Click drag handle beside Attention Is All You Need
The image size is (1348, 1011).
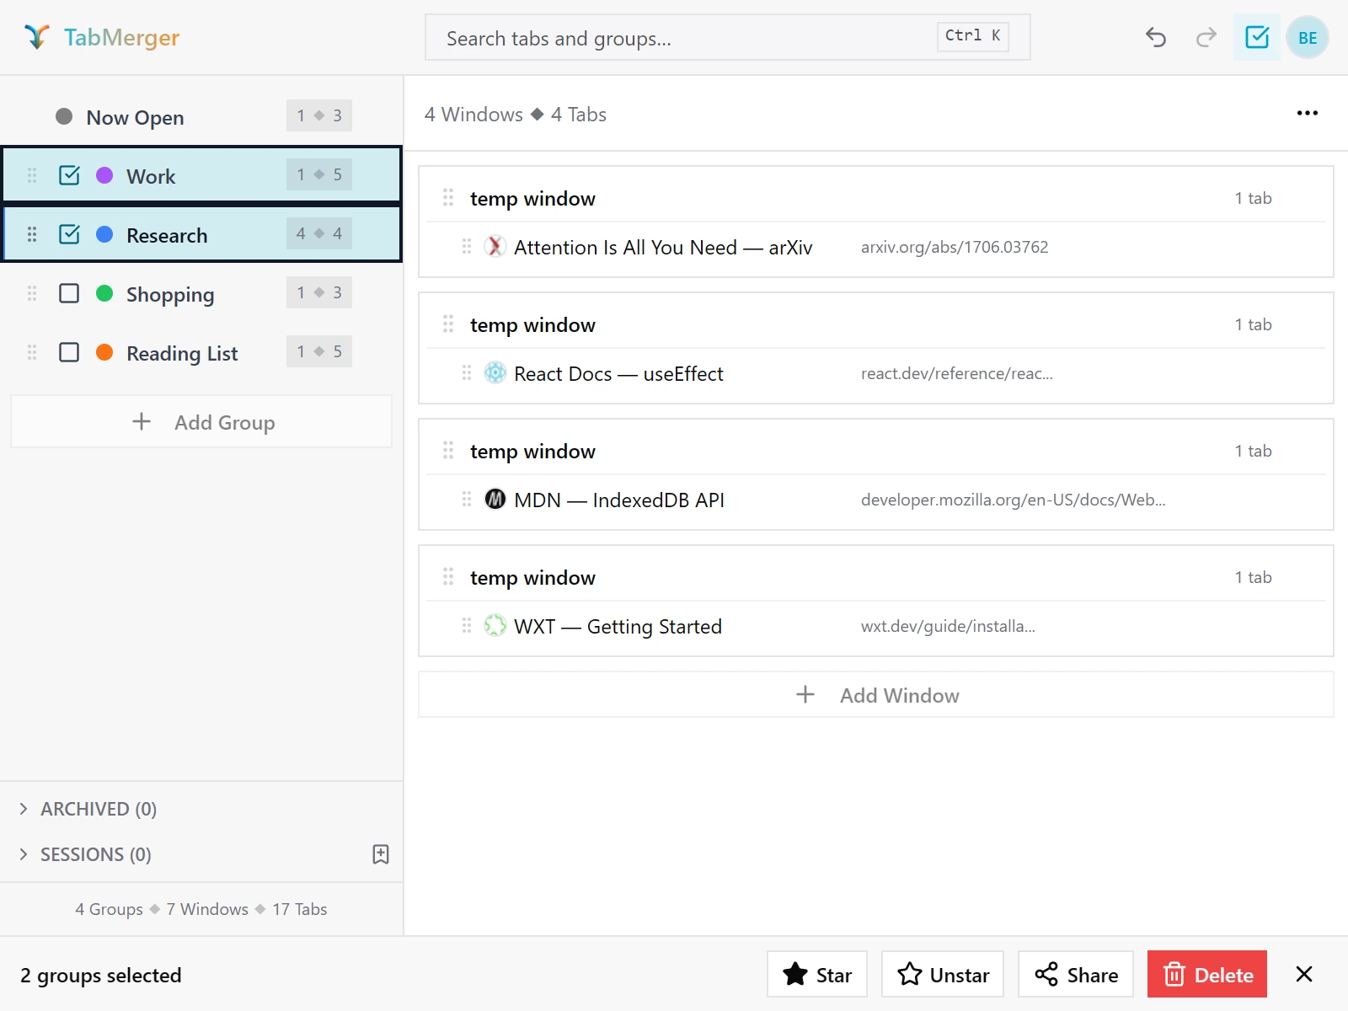click(467, 247)
